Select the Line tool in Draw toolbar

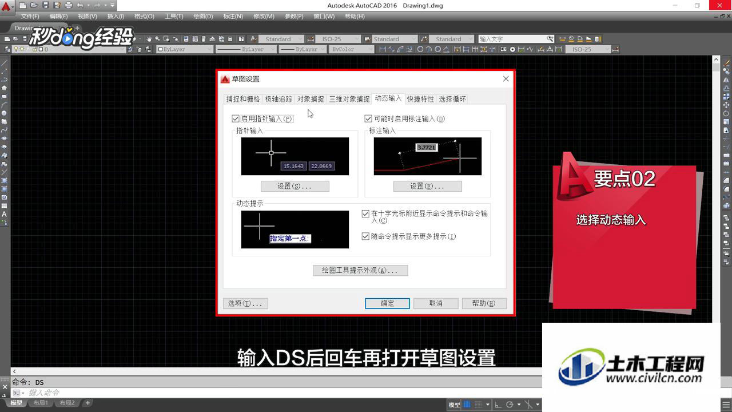[4, 63]
